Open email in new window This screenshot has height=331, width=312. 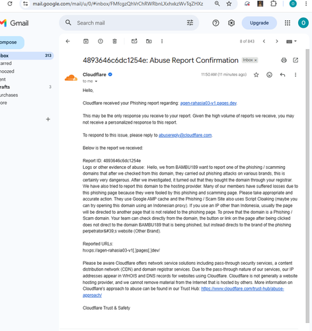[x=295, y=60]
